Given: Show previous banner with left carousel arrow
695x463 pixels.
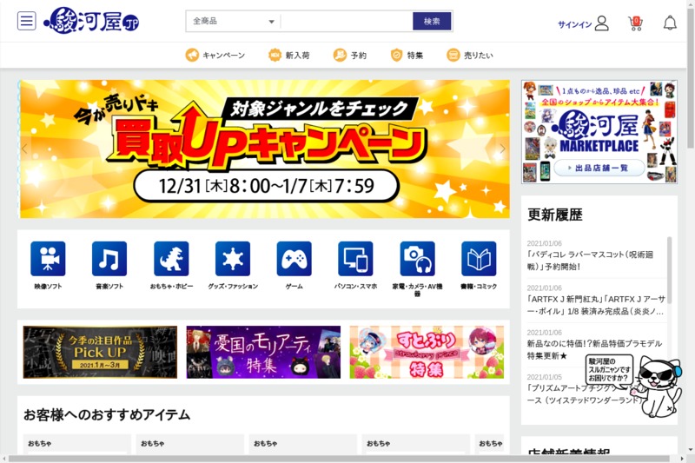Looking at the screenshot, I should 25,149.
